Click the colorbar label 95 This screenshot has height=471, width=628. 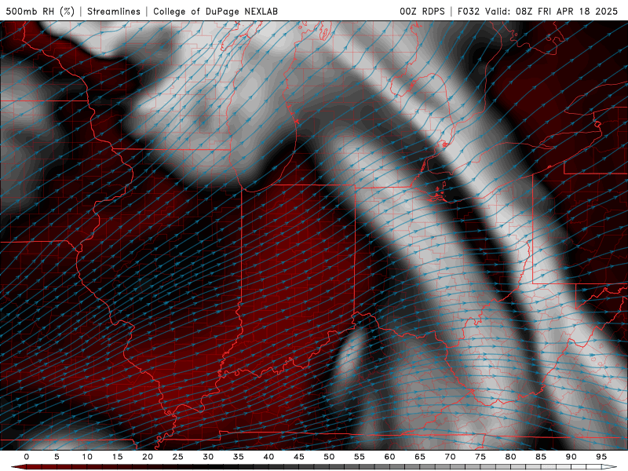(601, 457)
